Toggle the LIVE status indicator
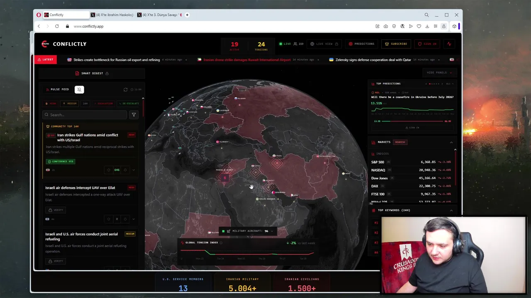This screenshot has height=298, width=531. (x=285, y=44)
